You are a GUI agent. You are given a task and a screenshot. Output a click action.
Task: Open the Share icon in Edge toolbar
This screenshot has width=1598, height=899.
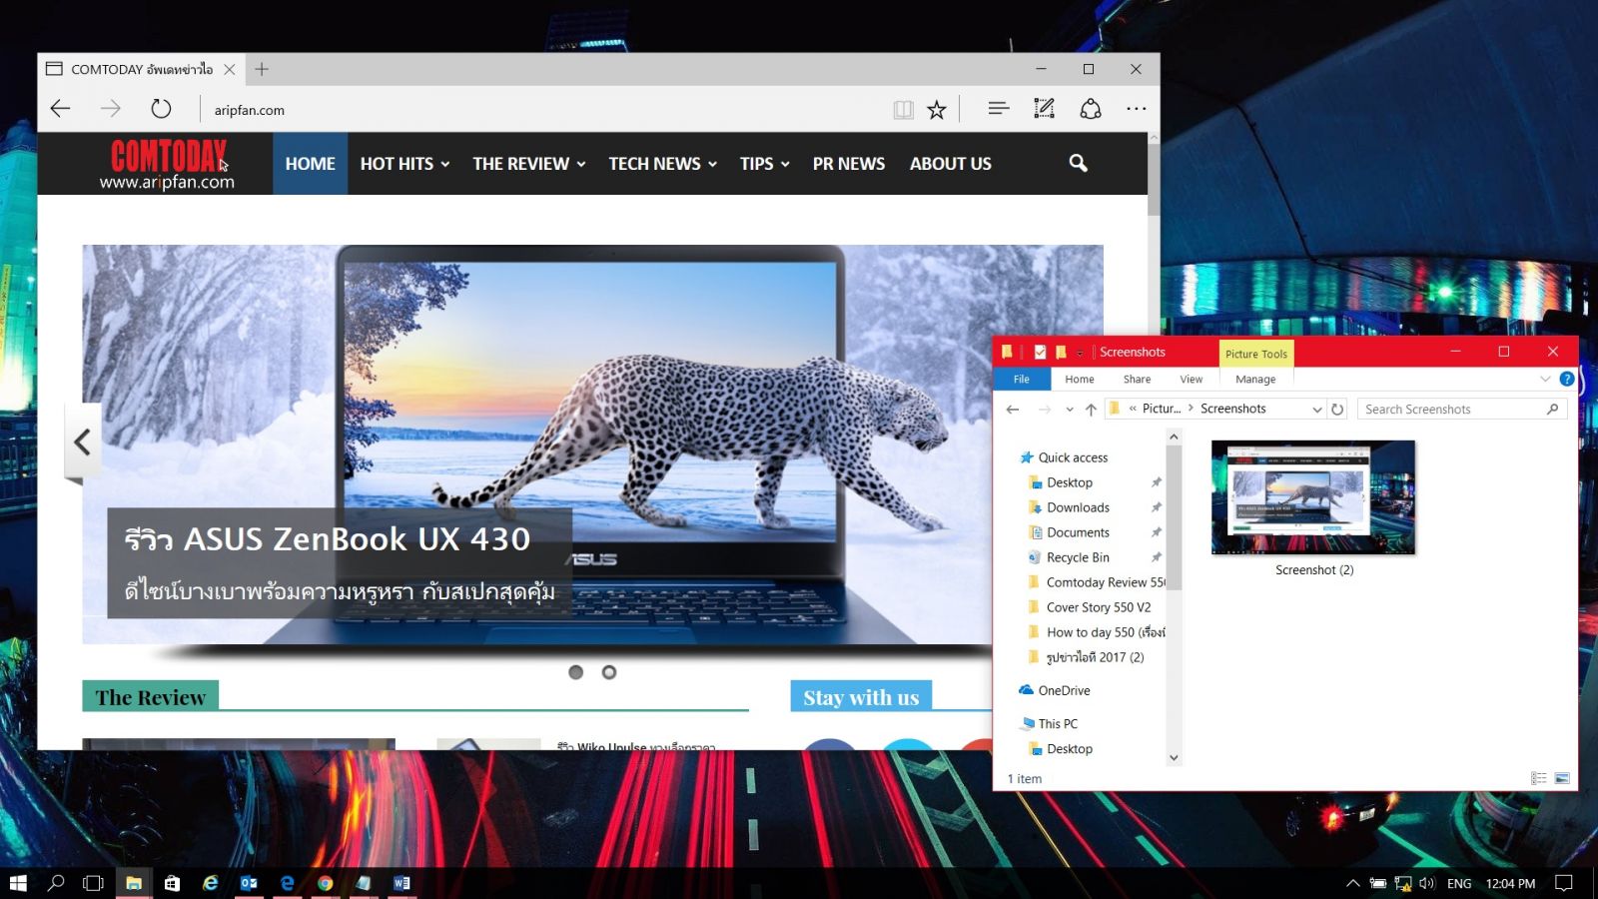[1091, 109]
